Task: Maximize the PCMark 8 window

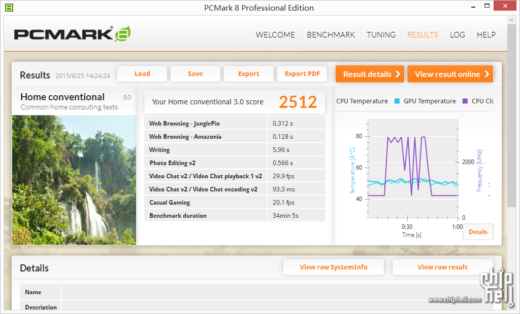Action: [487, 6]
